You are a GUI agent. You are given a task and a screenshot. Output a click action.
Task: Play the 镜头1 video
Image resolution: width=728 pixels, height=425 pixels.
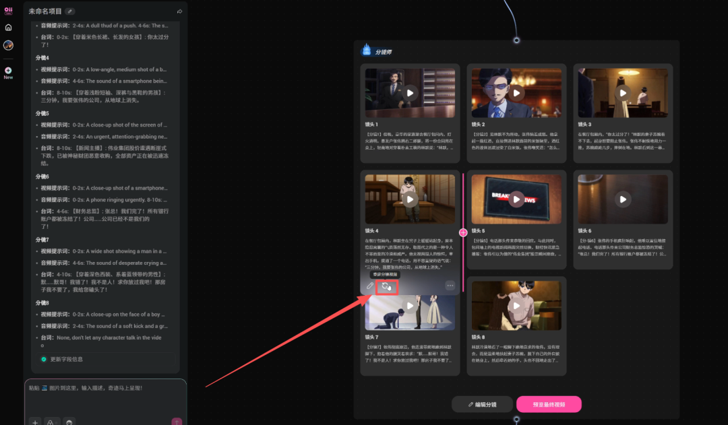[x=410, y=92]
